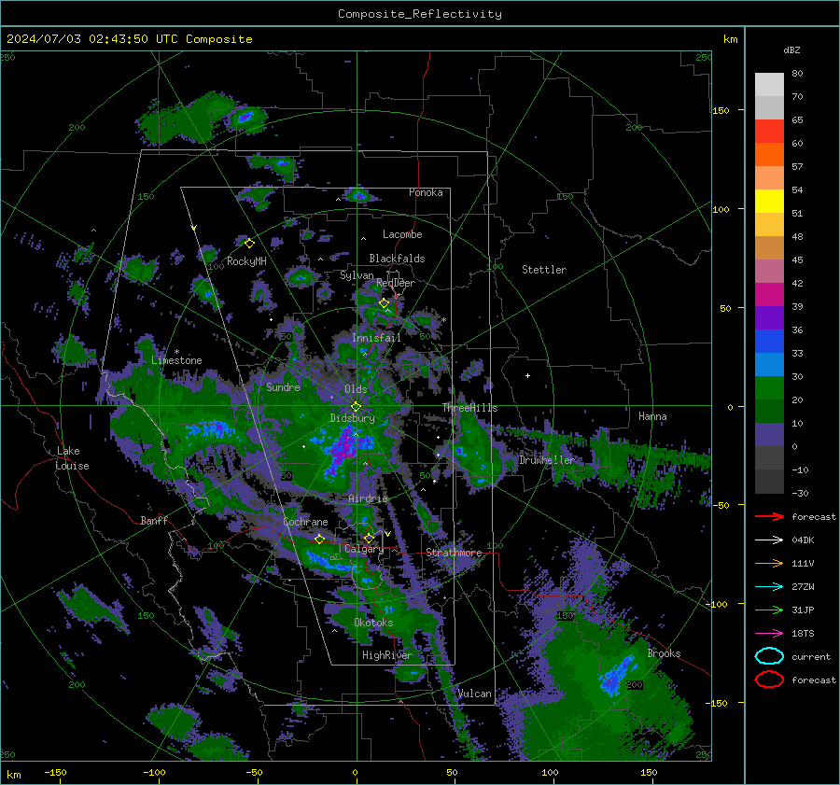This screenshot has width=840, height=785.
Task: Click the white 04DK arrow icon
Action: 769,540
